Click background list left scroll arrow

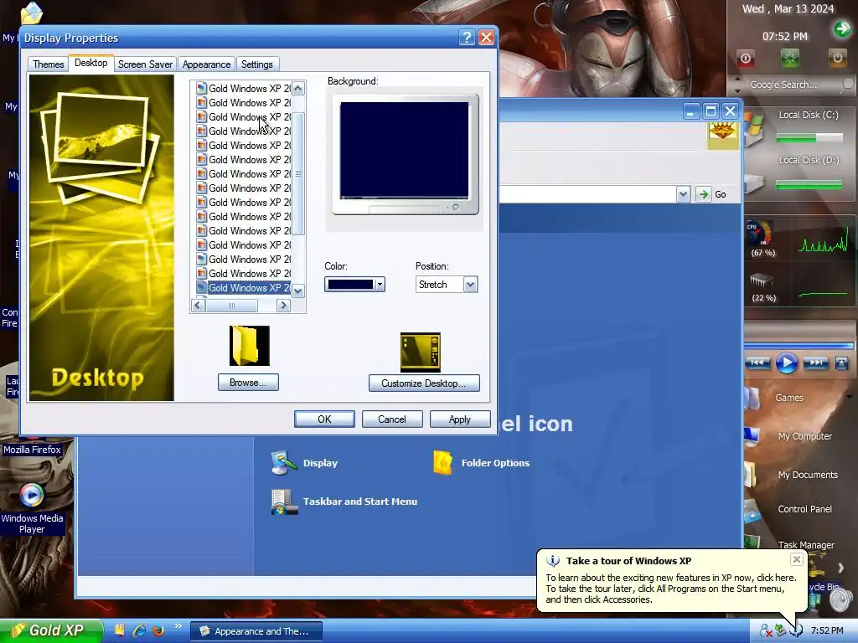coord(198,305)
